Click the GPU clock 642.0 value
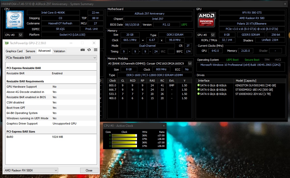This screenshot has width=290, height=178. click(215, 51)
